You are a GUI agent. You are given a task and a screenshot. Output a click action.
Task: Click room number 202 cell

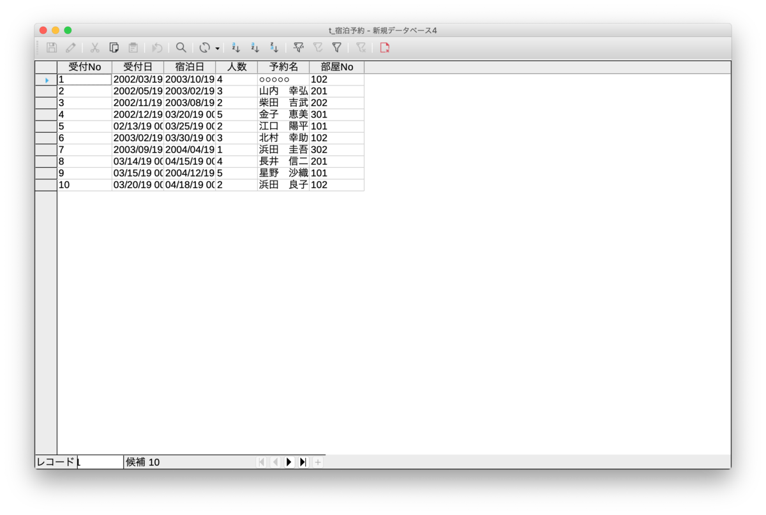tap(336, 103)
